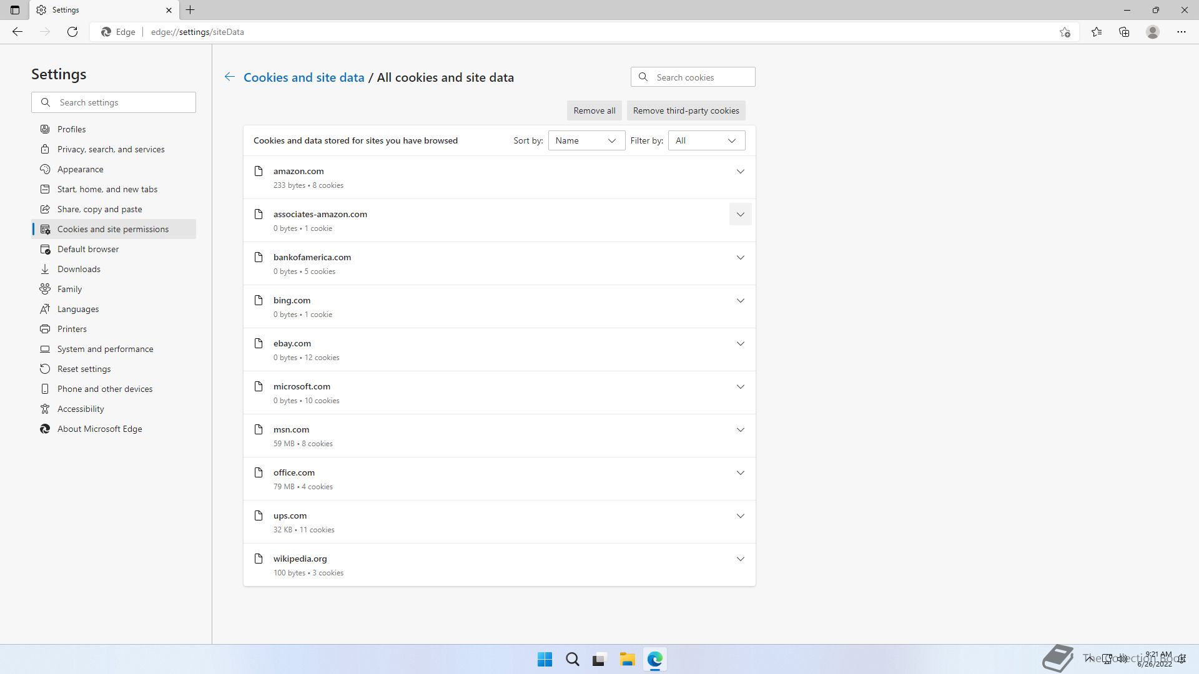Open File Explorer in taskbar

pos(627,659)
